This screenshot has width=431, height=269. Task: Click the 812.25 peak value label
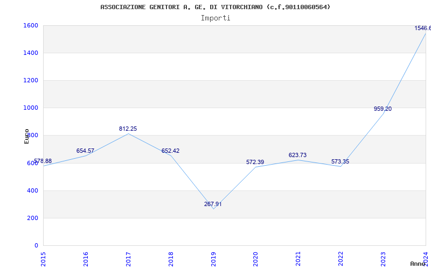[128, 129]
